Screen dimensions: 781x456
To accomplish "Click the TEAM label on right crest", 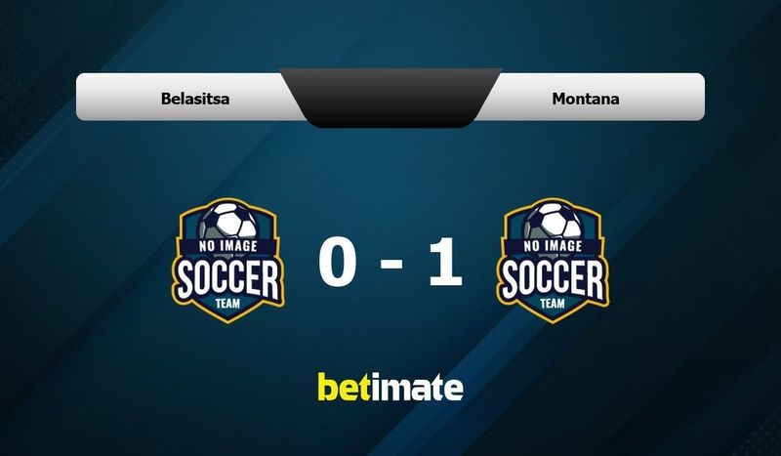I will [x=553, y=304].
